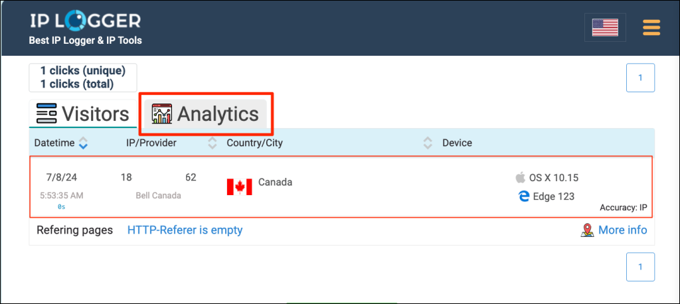Click the HTTP-Referer is empty link
The height and width of the screenshot is (304, 680).
pyautogui.click(x=185, y=230)
